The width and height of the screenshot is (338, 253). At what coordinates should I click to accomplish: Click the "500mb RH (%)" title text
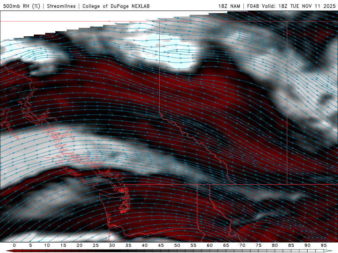(x=22, y=6)
